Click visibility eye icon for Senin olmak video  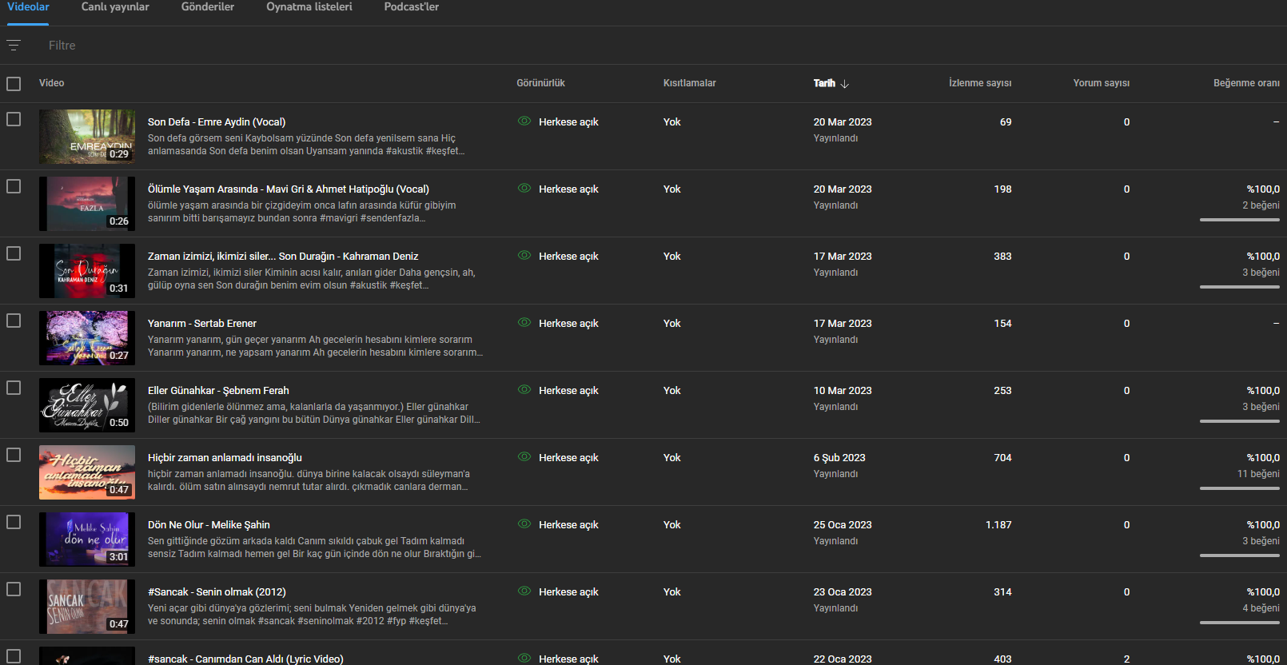pyautogui.click(x=524, y=591)
